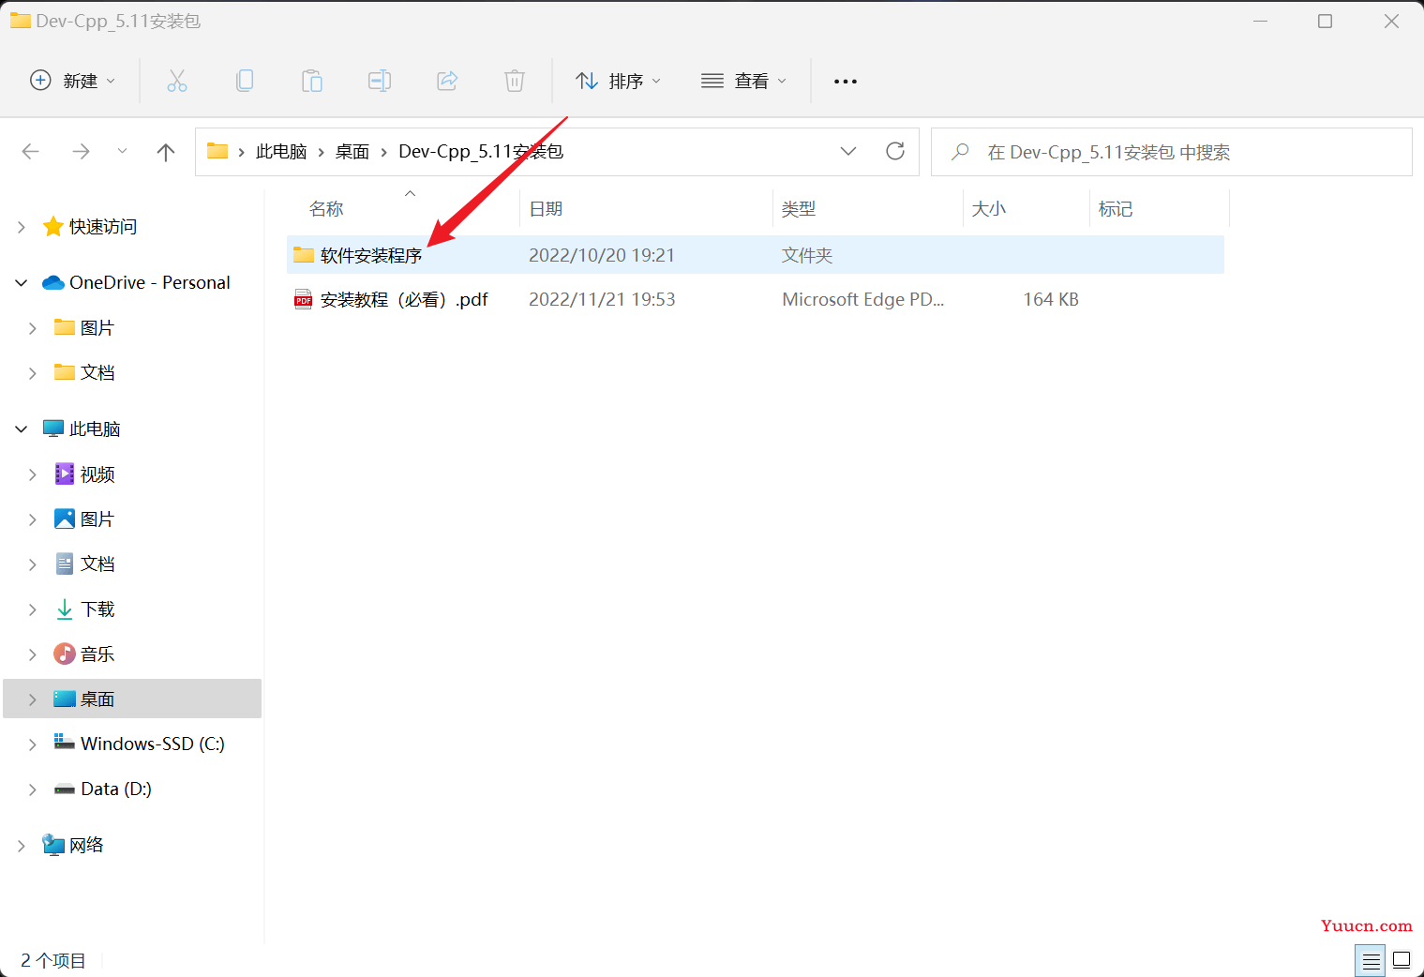Open the 查看 (View) dropdown

coord(744,81)
